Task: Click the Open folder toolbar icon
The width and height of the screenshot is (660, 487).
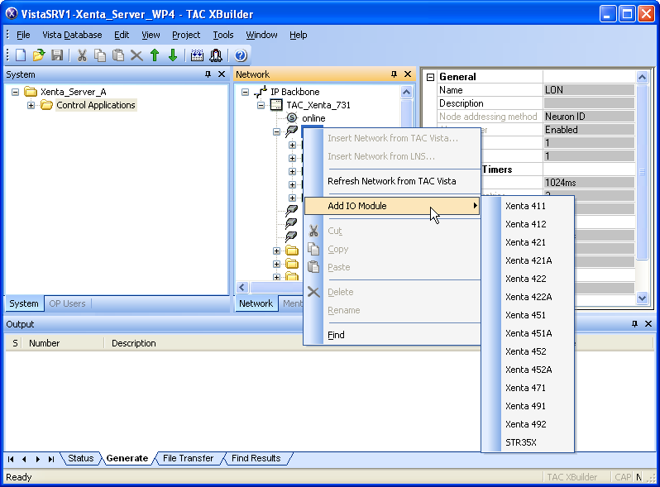Action: tap(39, 55)
